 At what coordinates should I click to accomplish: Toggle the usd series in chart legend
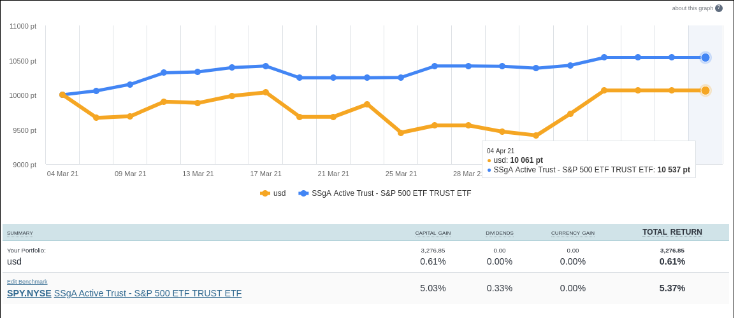click(x=279, y=193)
